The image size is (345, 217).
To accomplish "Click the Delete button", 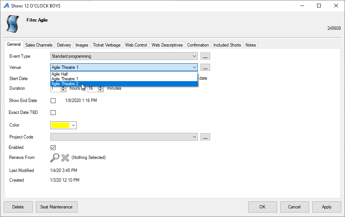I will click(x=18, y=207).
